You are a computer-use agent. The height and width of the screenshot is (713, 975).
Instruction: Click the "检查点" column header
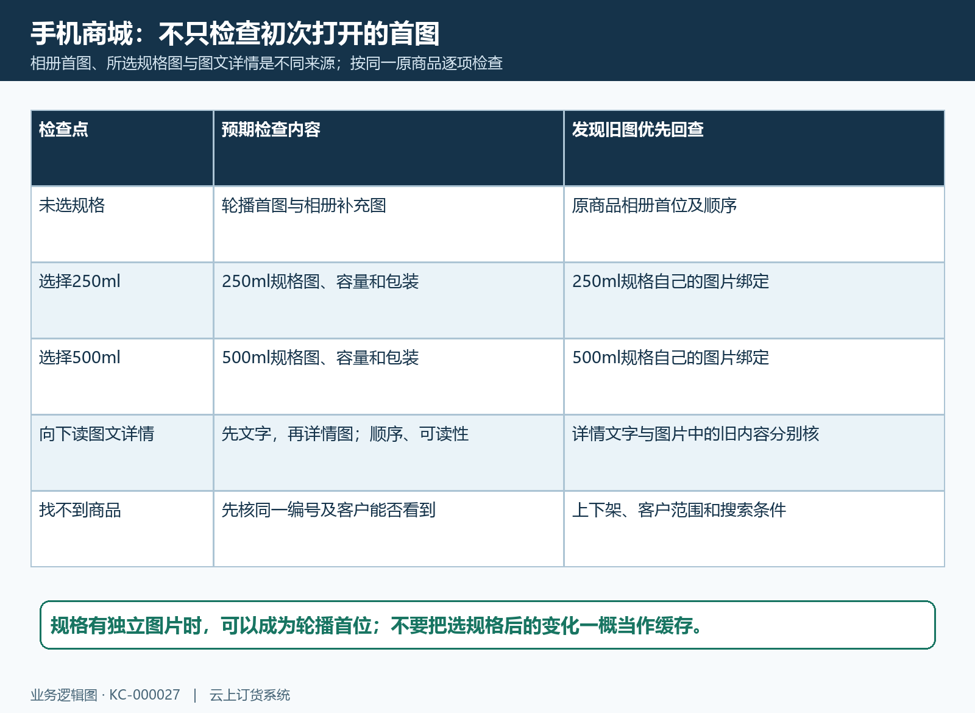[x=122, y=148]
